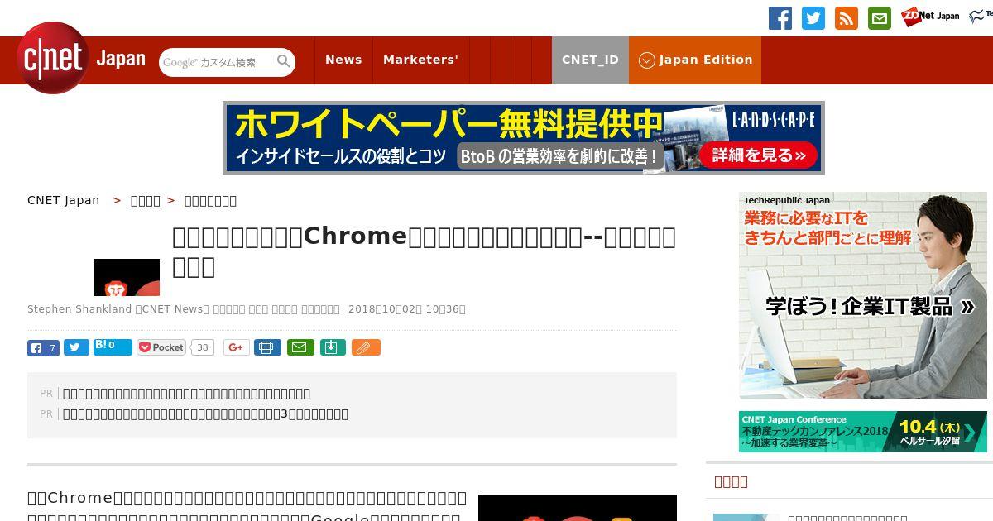Open the first PR sponsored link
The width and height of the screenshot is (993, 521).
point(186,394)
